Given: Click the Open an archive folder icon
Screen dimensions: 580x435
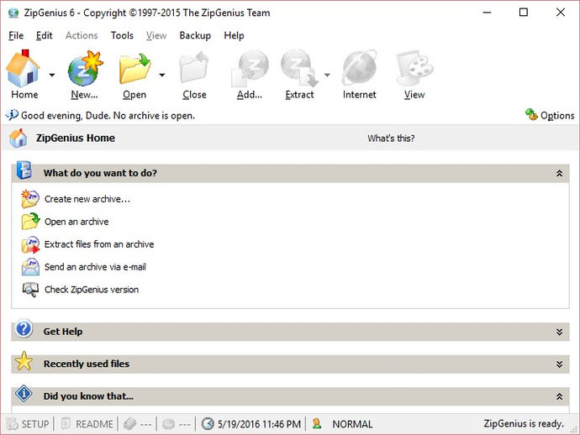Looking at the screenshot, I should (30, 222).
